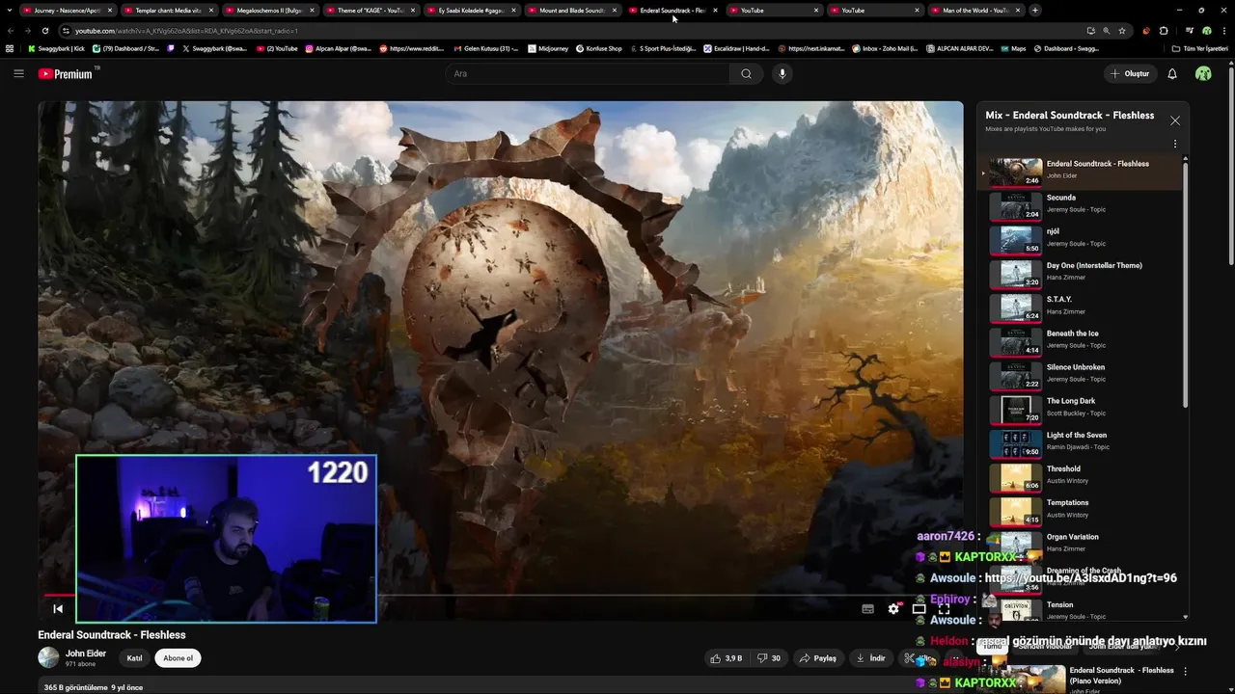
Task: Open options for Fleshless Piano Version video
Action: coord(1186,671)
